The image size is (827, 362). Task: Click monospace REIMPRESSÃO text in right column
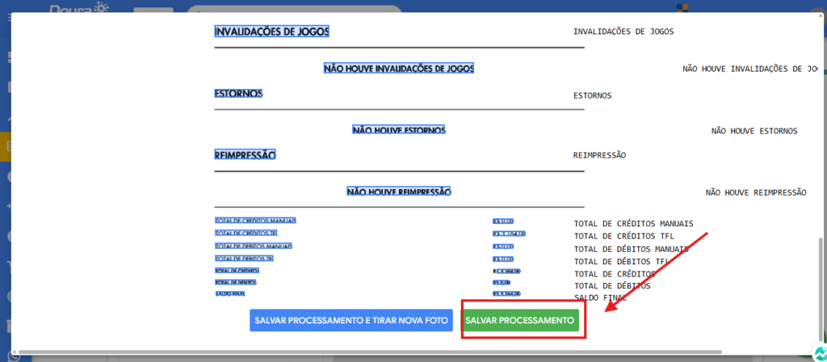pyautogui.click(x=599, y=155)
